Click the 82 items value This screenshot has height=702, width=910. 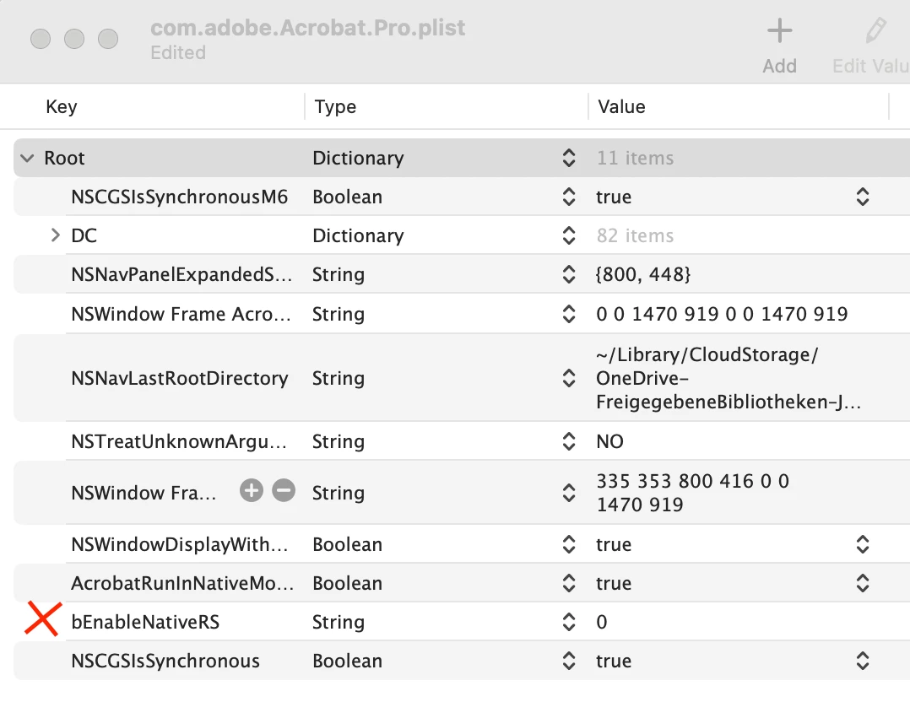click(636, 235)
